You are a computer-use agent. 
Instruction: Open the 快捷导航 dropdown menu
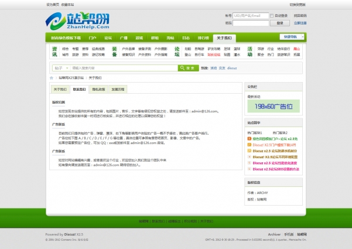click(x=293, y=37)
